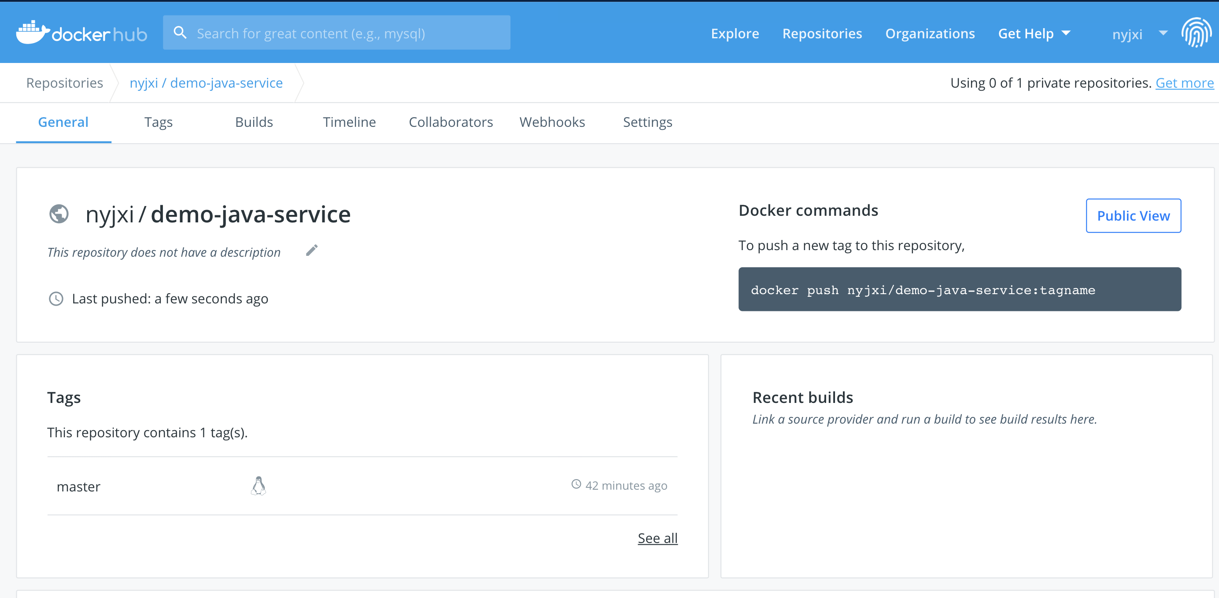This screenshot has height=598, width=1219.
Task: Select the master tag row
Action: tap(362, 486)
